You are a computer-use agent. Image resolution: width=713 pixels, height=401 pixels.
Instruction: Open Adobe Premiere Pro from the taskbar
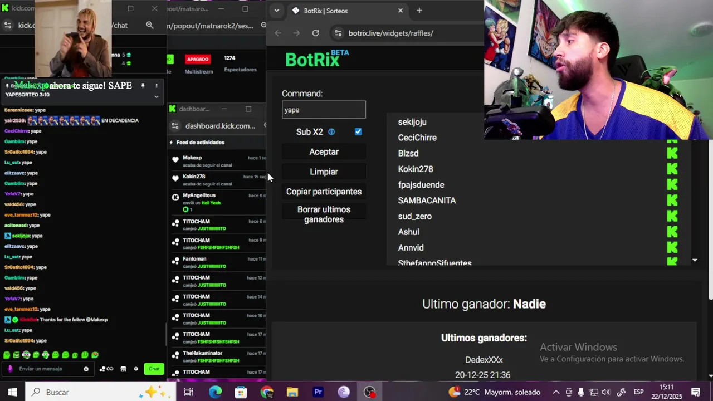point(318,392)
